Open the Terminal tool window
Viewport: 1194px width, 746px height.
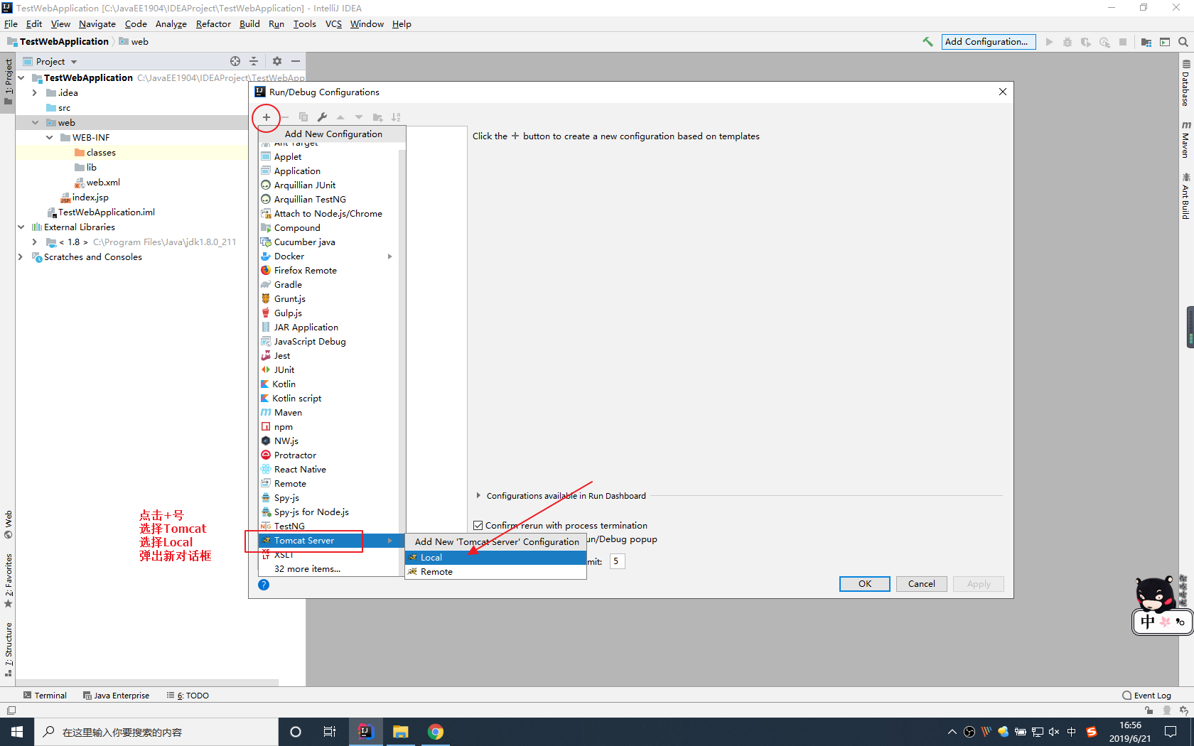(x=45, y=696)
